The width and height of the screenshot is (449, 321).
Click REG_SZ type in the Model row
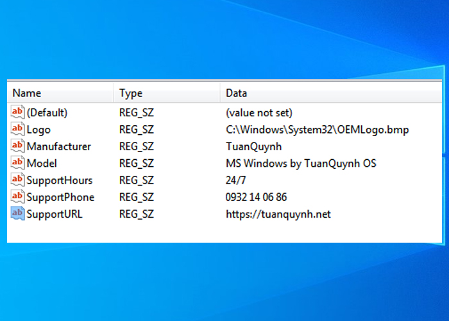pyautogui.click(x=137, y=163)
